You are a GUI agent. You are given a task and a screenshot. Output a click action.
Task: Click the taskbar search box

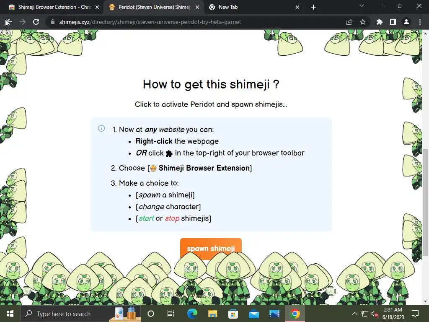(81, 314)
